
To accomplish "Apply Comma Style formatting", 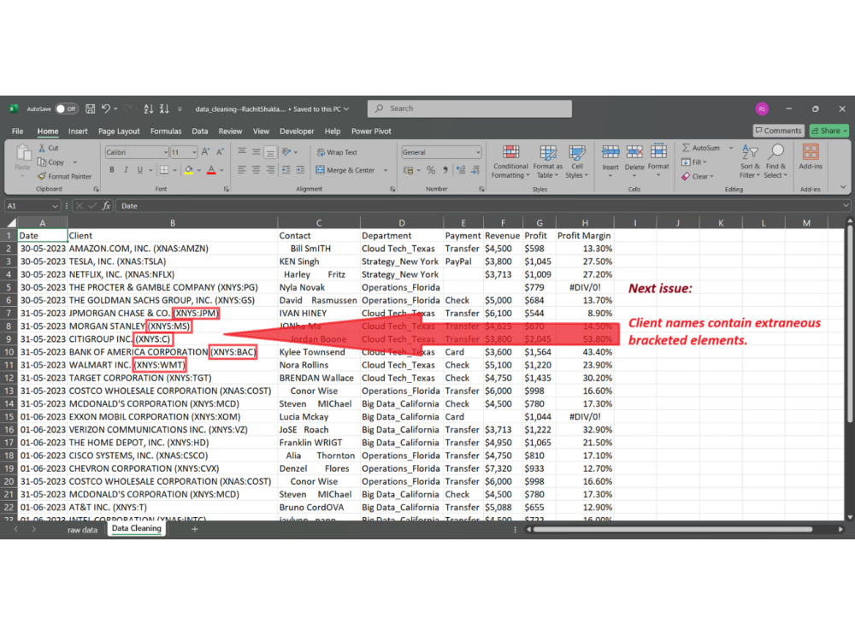I will [x=445, y=170].
